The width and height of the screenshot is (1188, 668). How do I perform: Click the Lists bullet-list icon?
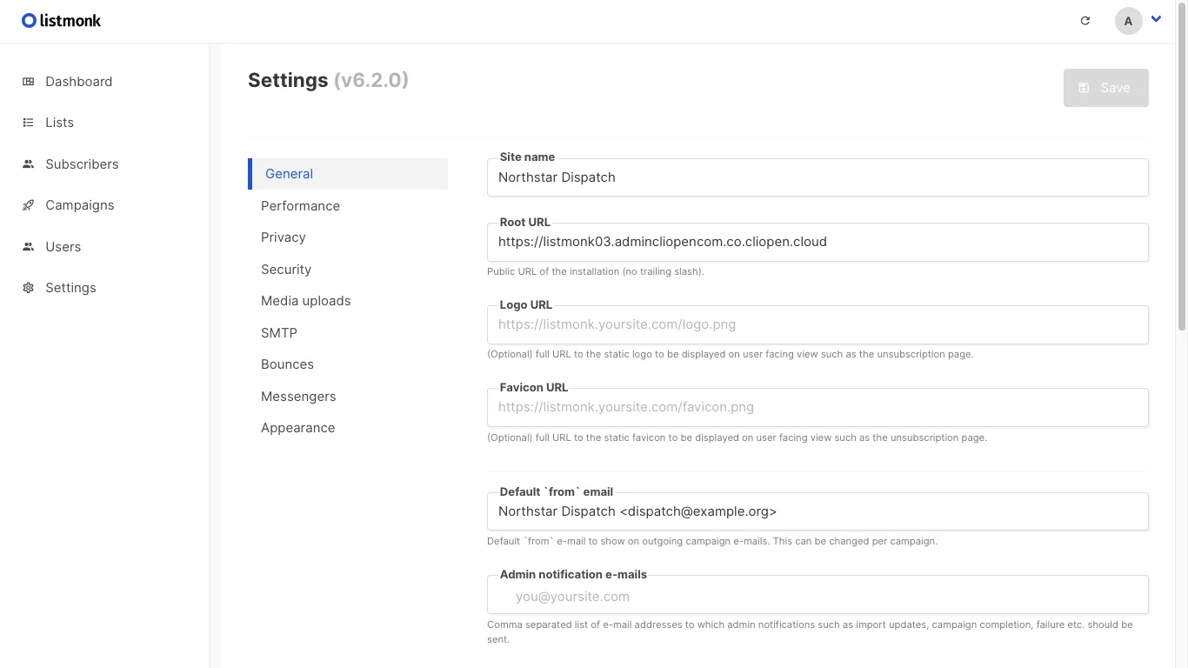pos(28,123)
